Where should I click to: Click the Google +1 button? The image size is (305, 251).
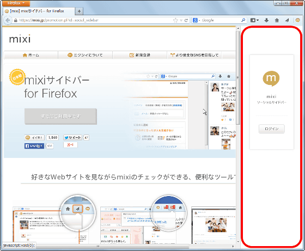[70, 145]
